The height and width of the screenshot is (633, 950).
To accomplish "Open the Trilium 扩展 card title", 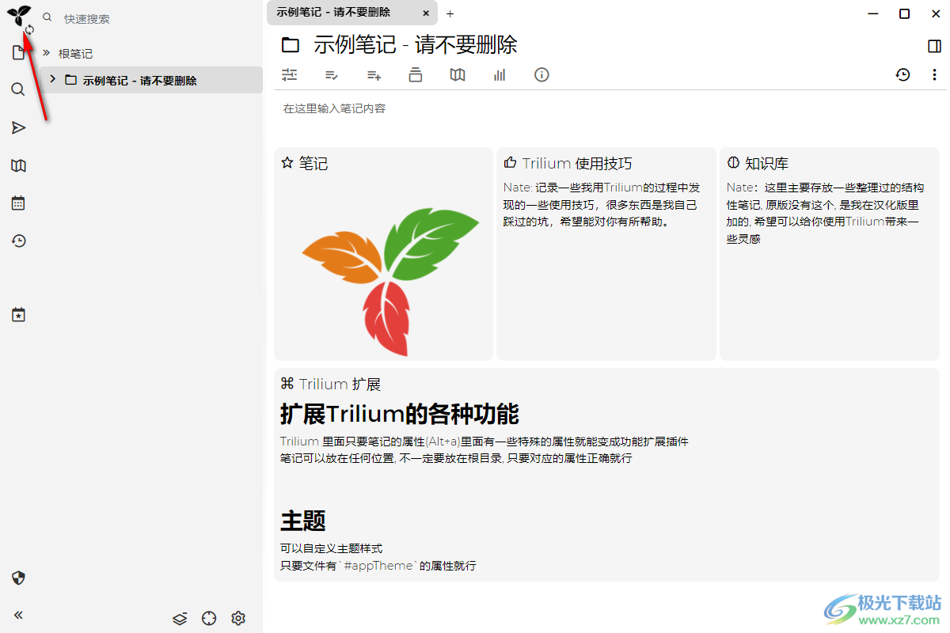I will [340, 385].
